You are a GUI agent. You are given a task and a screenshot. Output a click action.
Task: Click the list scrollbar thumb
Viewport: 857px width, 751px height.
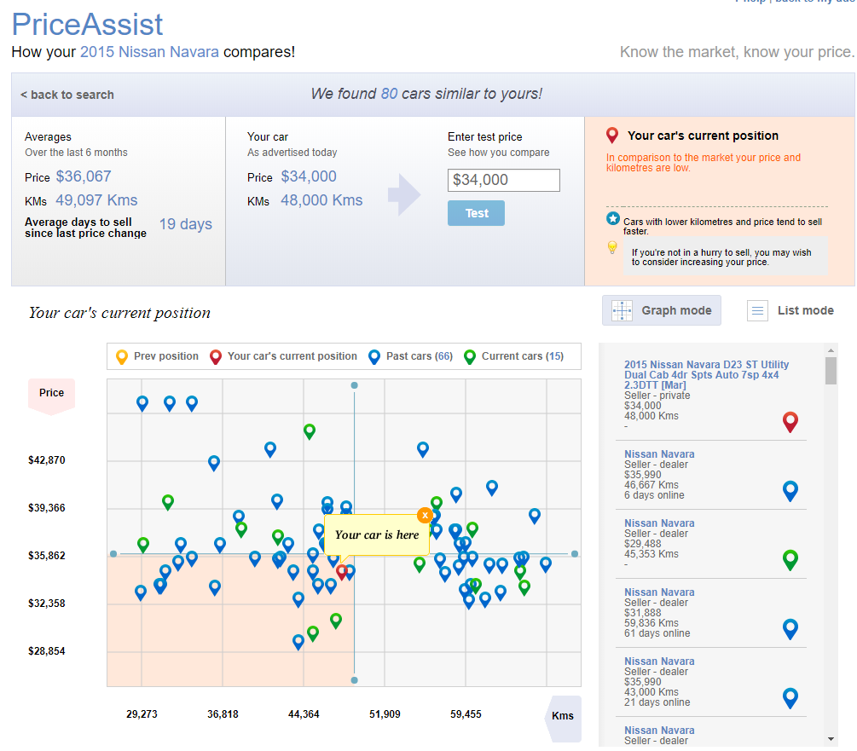(x=831, y=371)
